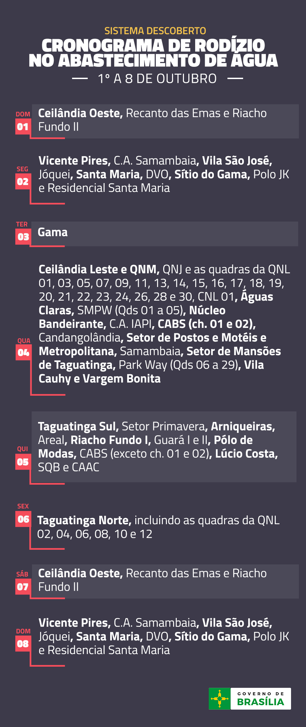Screen dimensions: 306x727
Task: Click the yellow Sistema Descoberto heading
Action: coord(155,31)
